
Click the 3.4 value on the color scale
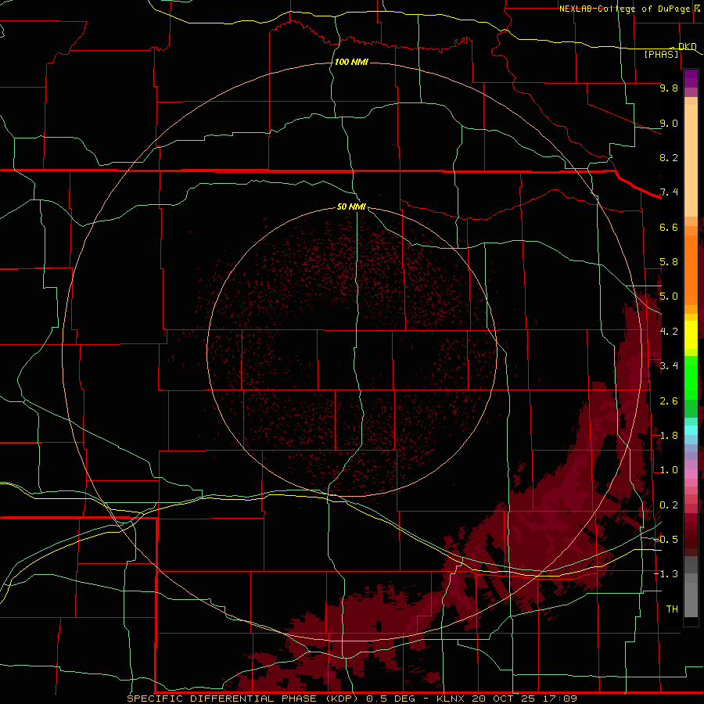(669, 366)
